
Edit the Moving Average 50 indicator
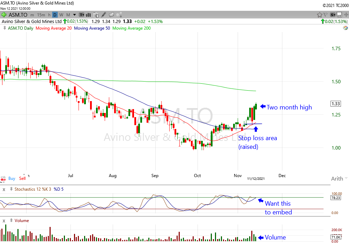pyautogui.click(x=92, y=28)
